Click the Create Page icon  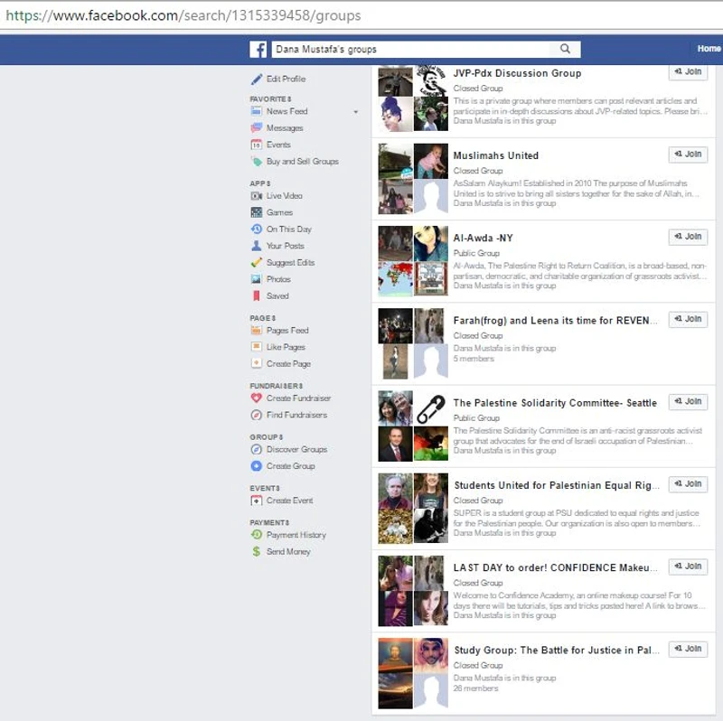[257, 364]
